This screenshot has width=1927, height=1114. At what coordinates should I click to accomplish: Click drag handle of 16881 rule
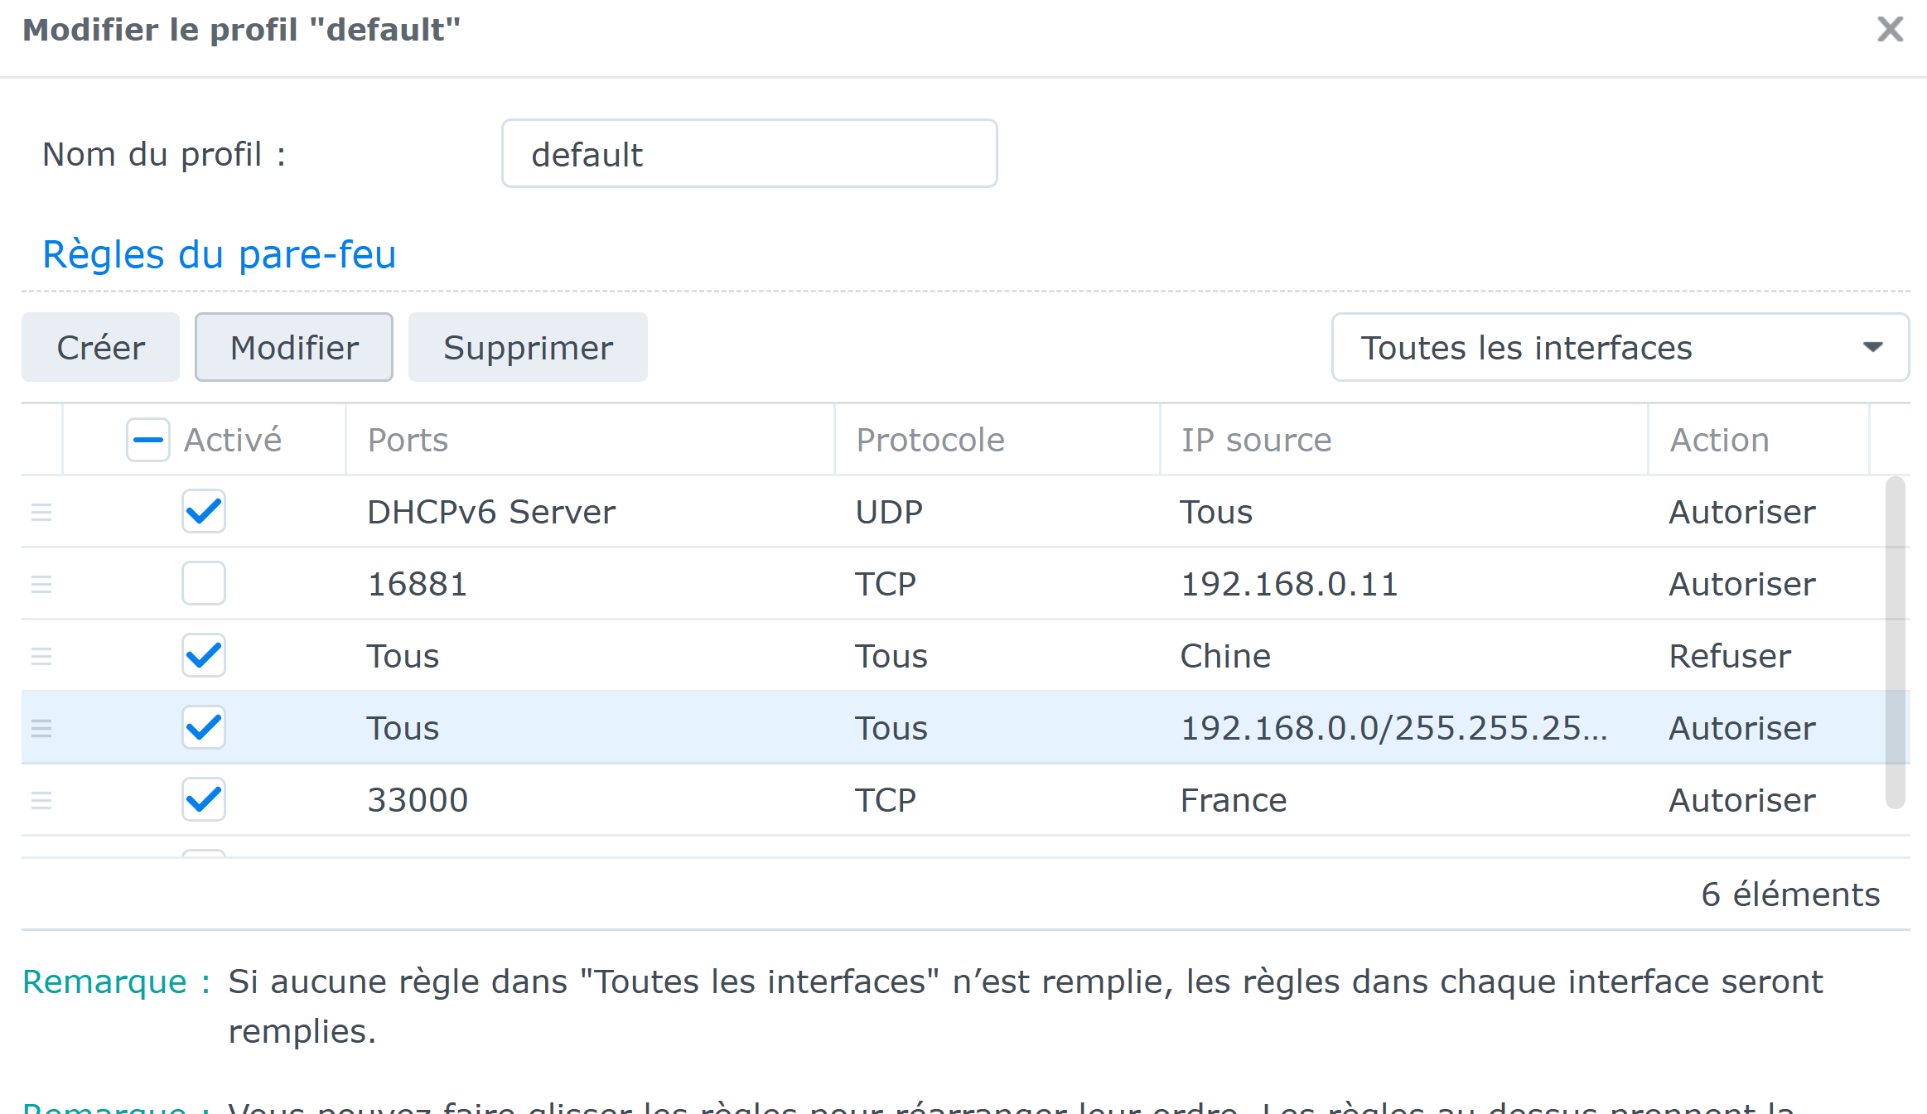[x=41, y=584]
